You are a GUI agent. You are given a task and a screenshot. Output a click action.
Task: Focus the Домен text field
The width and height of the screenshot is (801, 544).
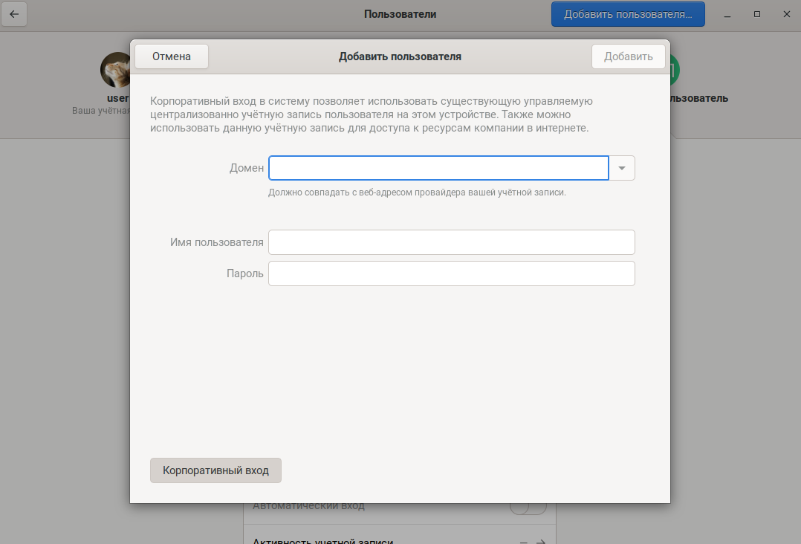click(438, 168)
